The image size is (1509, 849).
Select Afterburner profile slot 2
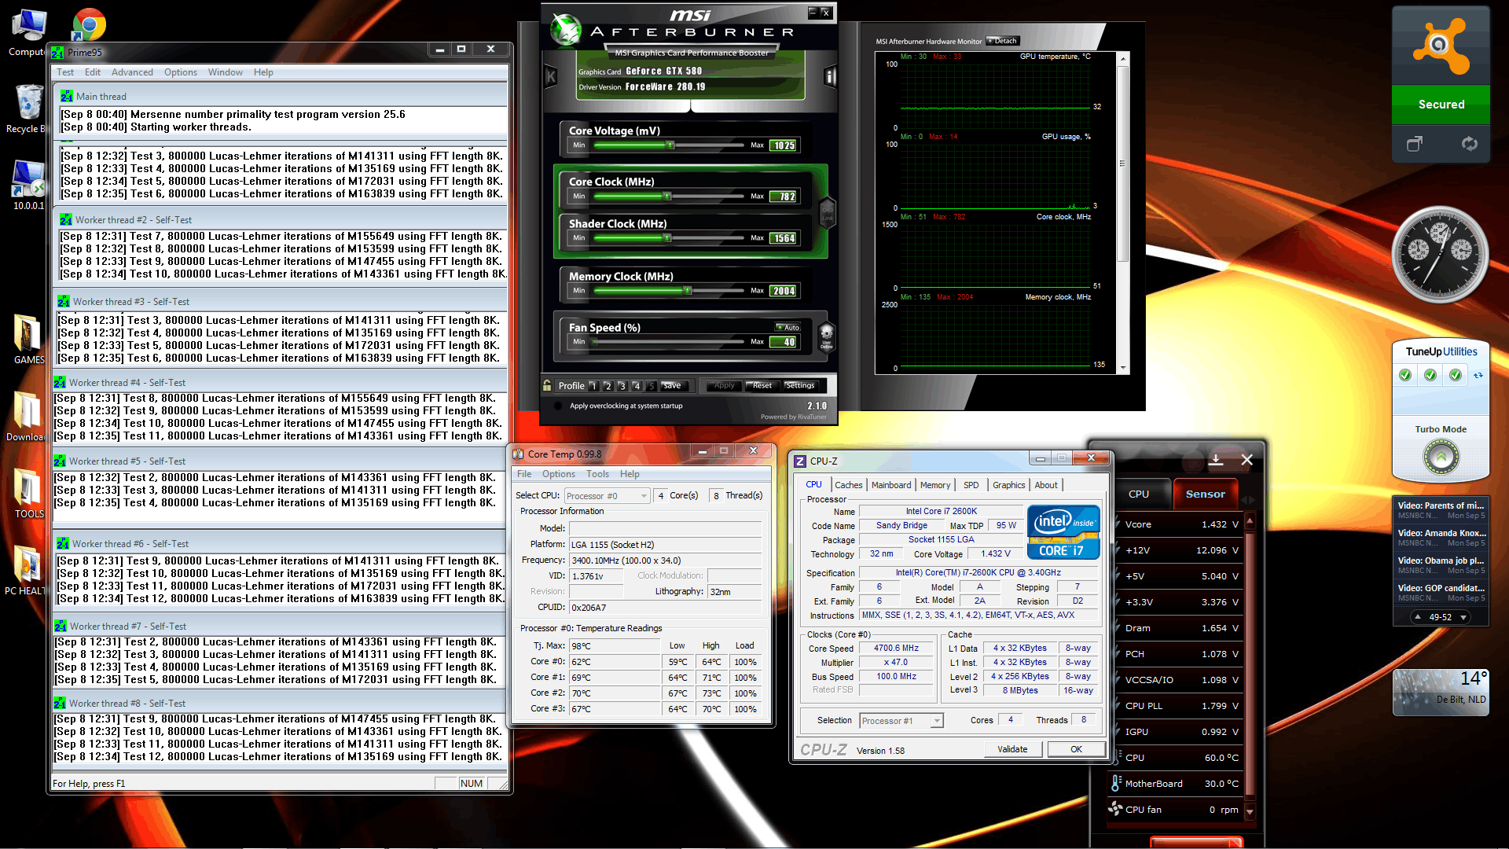point(608,385)
